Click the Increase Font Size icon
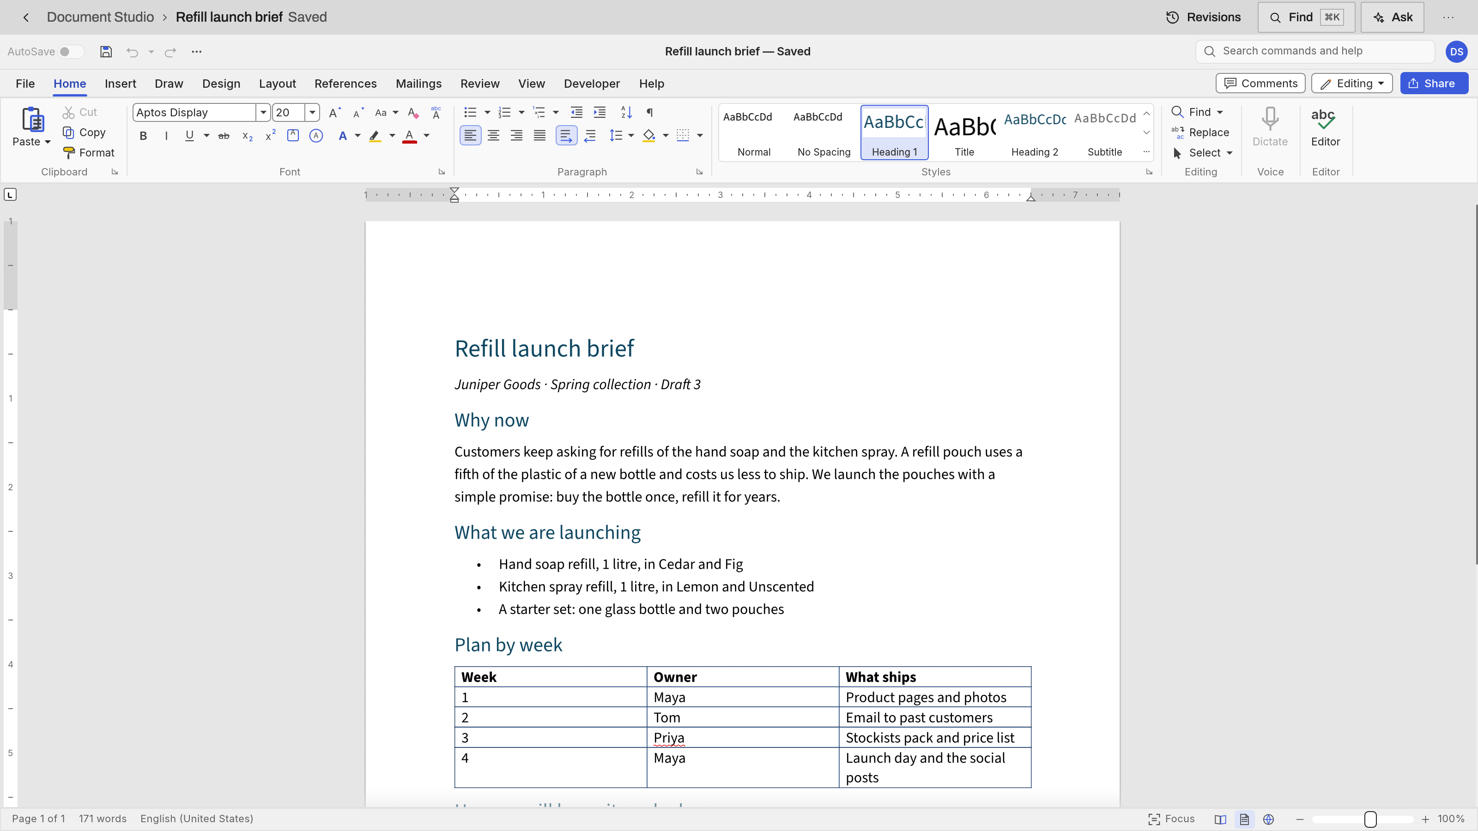 pyautogui.click(x=334, y=112)
